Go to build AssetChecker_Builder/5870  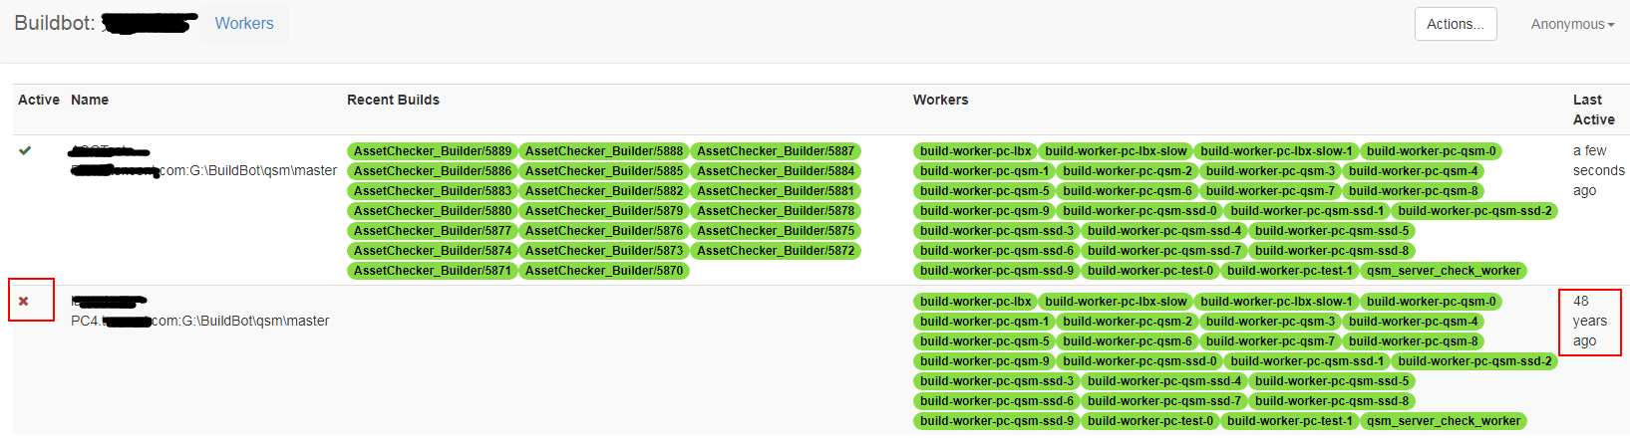604,271
